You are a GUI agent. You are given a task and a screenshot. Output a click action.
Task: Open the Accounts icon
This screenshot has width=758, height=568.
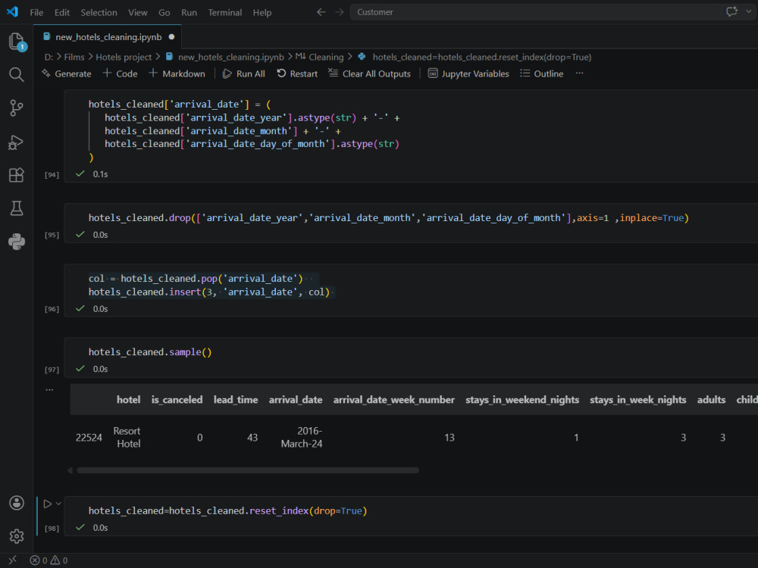coord(17,503)
